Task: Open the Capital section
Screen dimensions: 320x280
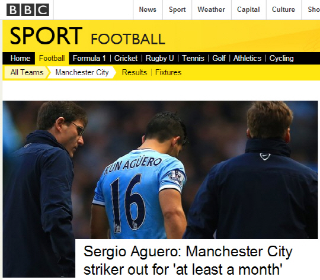Action: [248, 9]
